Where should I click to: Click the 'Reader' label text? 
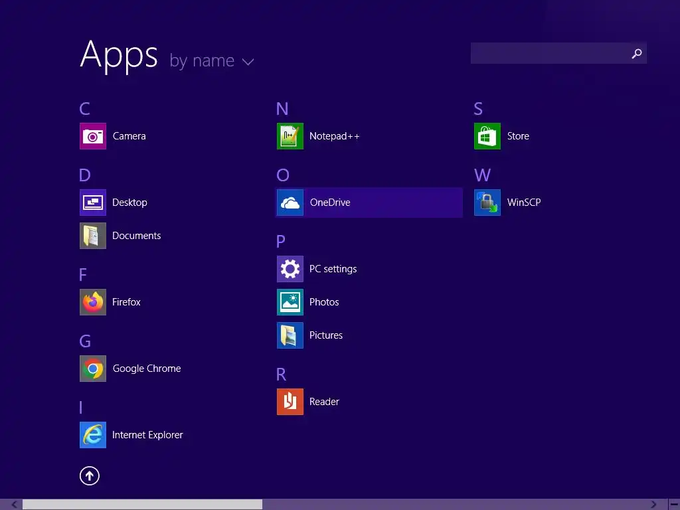pos(324,402)
